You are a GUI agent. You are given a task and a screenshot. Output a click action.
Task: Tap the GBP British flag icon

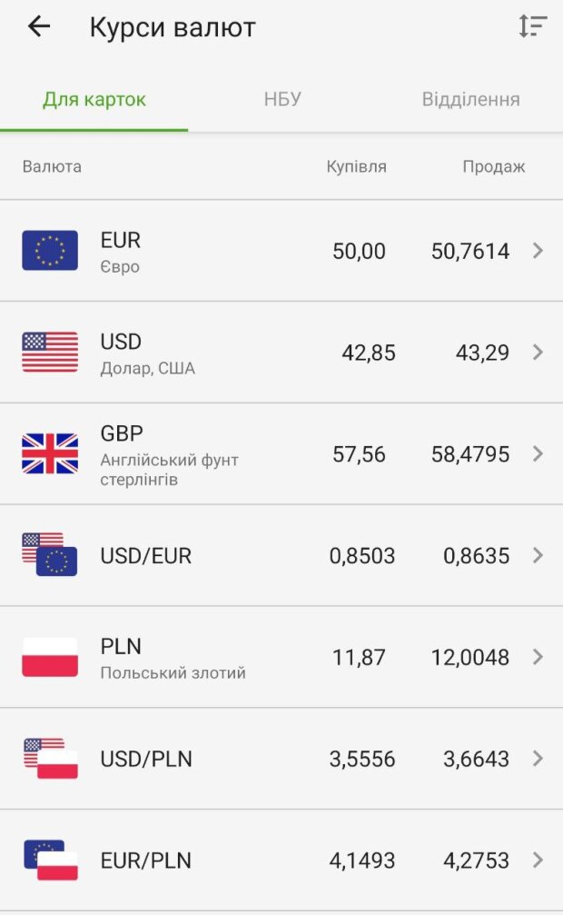[50, 453]
